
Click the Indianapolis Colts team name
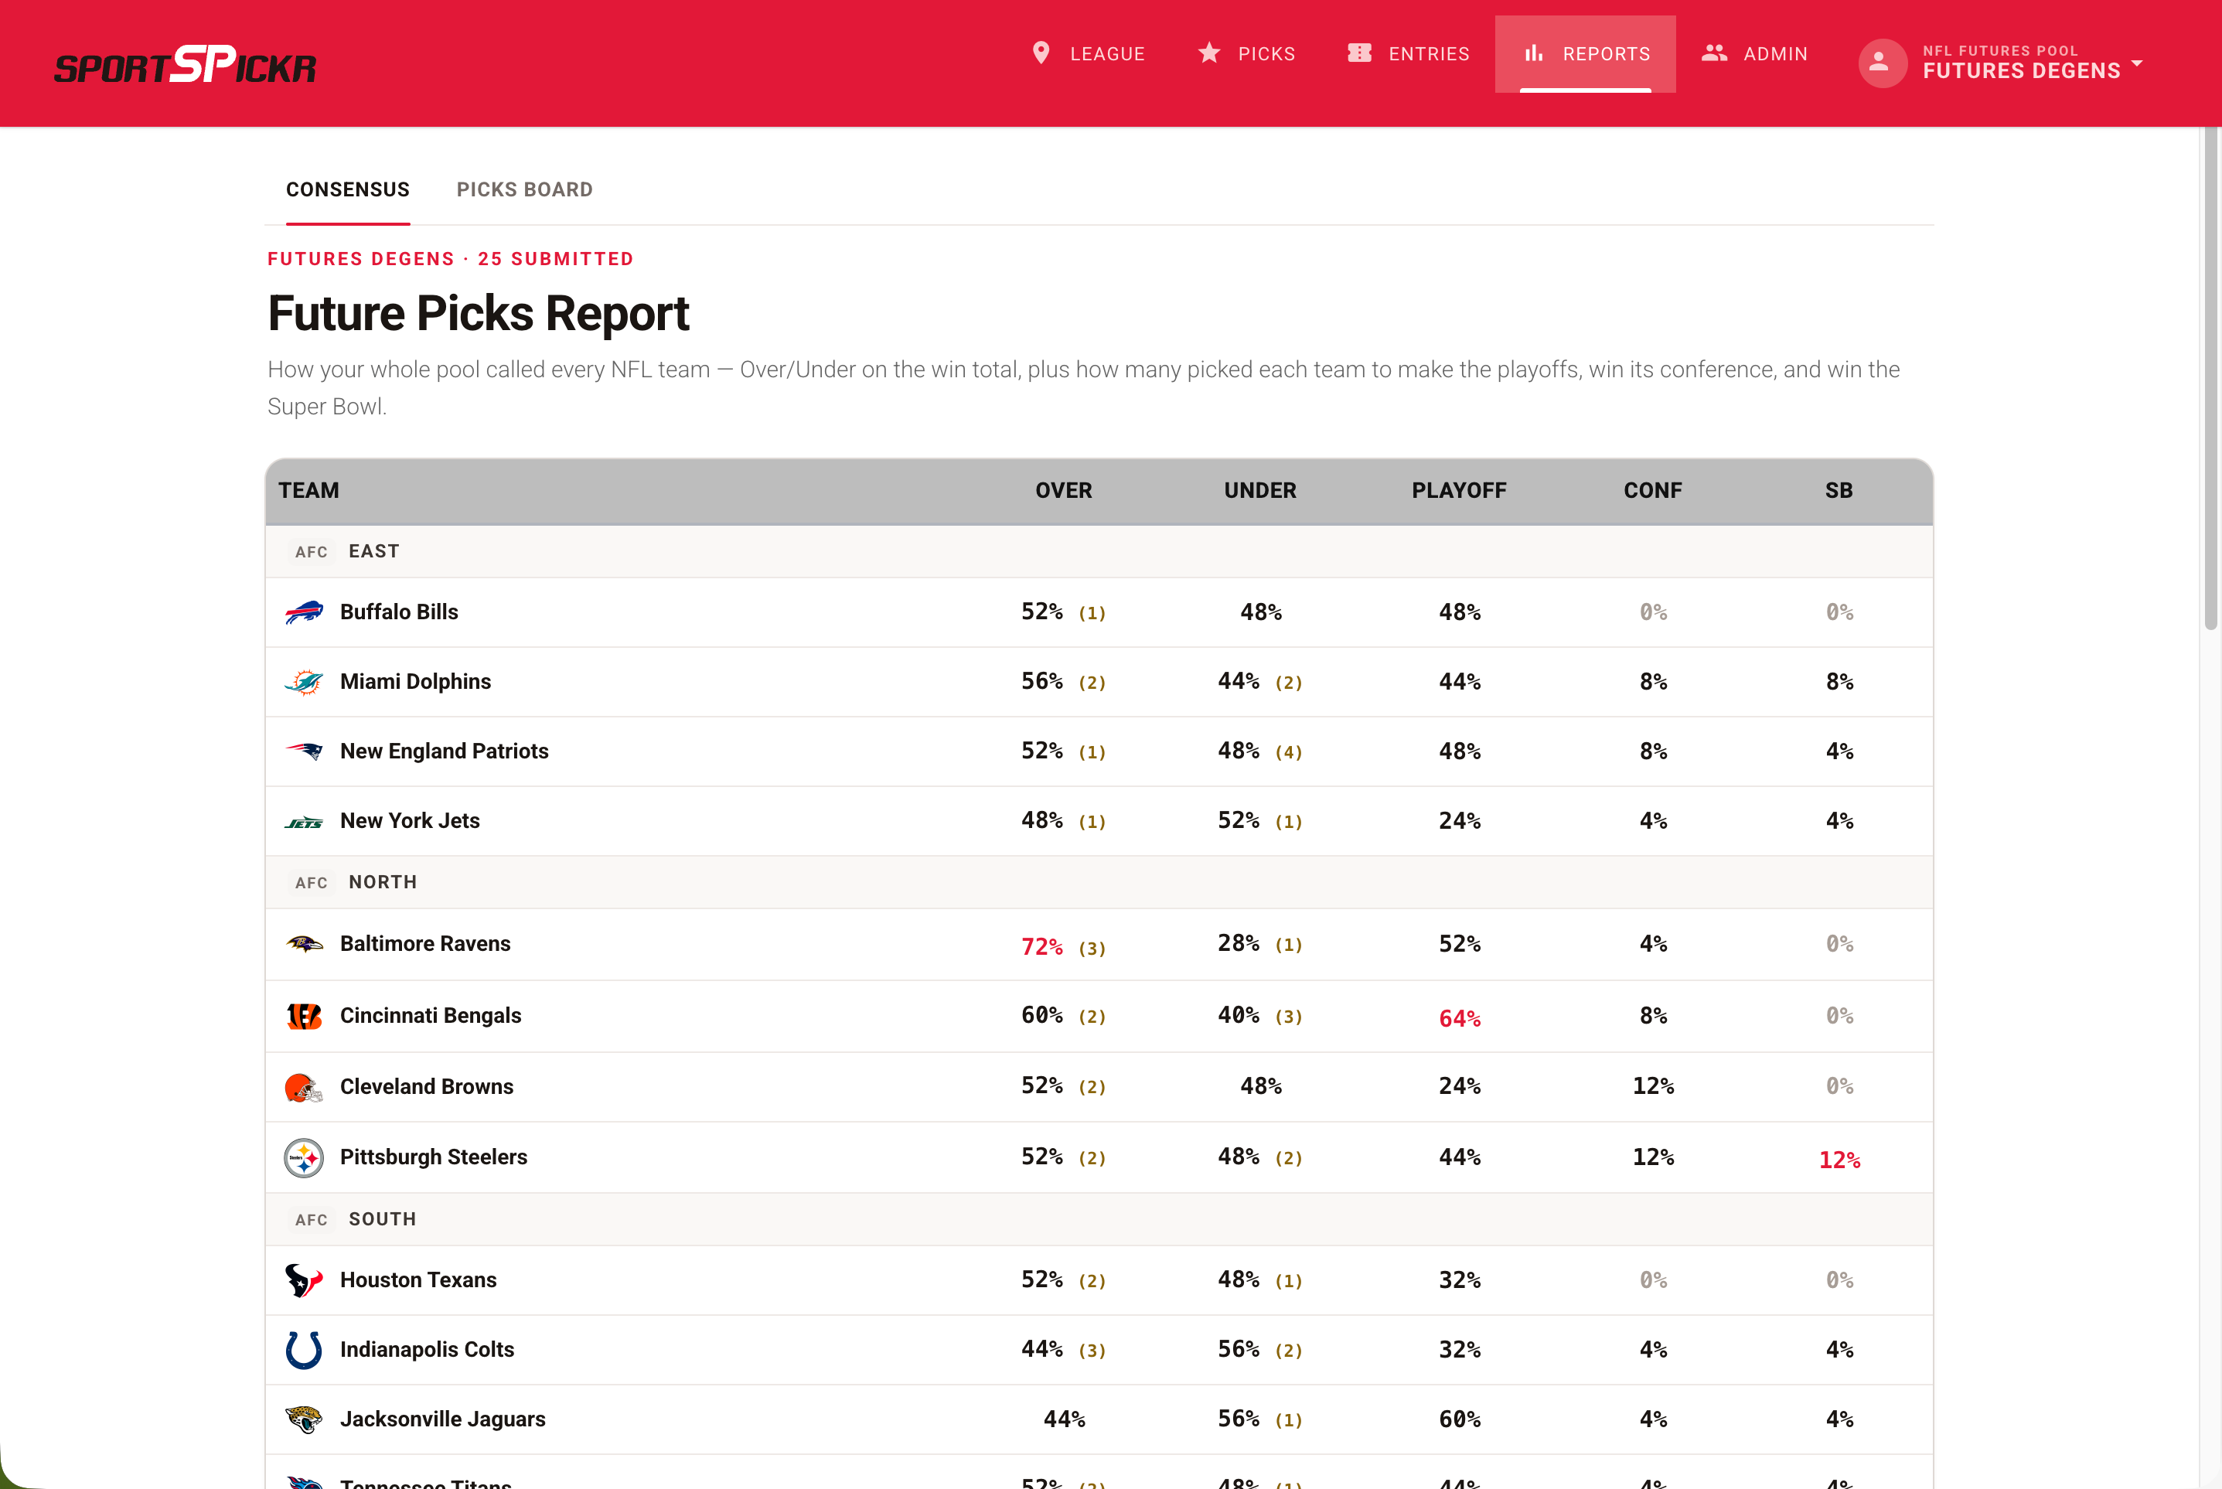tap(426, 1349)
